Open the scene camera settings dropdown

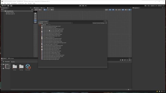tap(126, 10)
